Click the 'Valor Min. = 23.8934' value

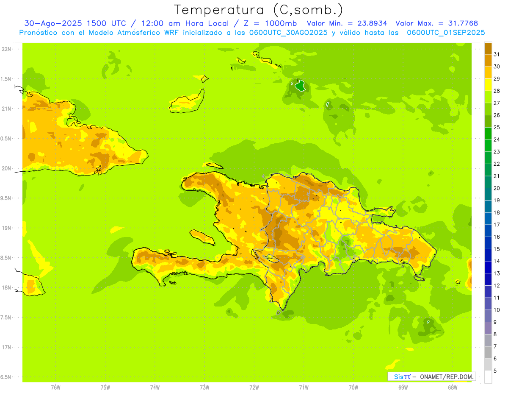coord(348,23)
